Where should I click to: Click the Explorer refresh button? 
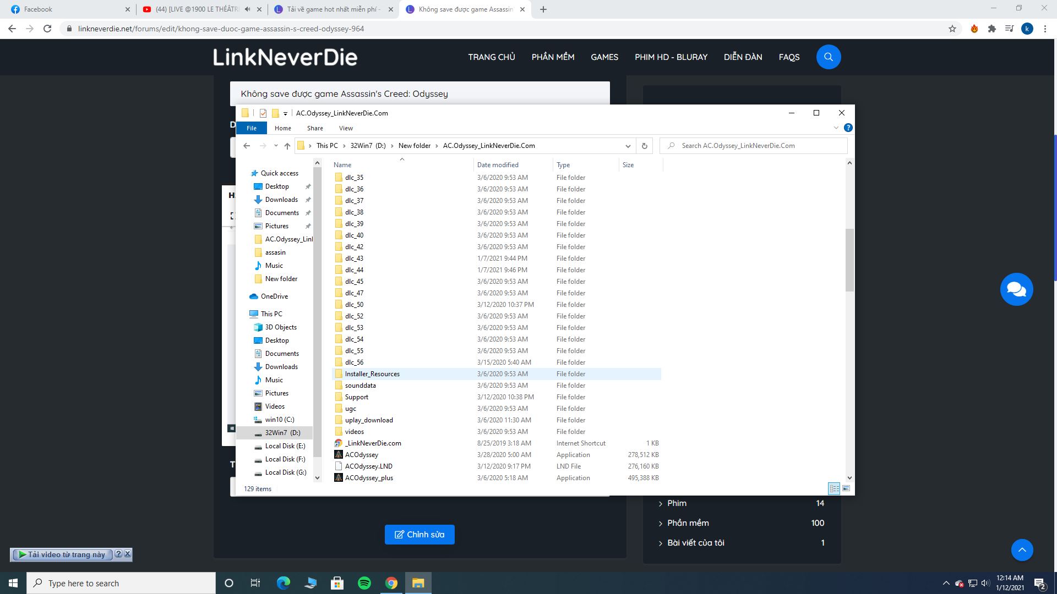click(x=644, y=146)
